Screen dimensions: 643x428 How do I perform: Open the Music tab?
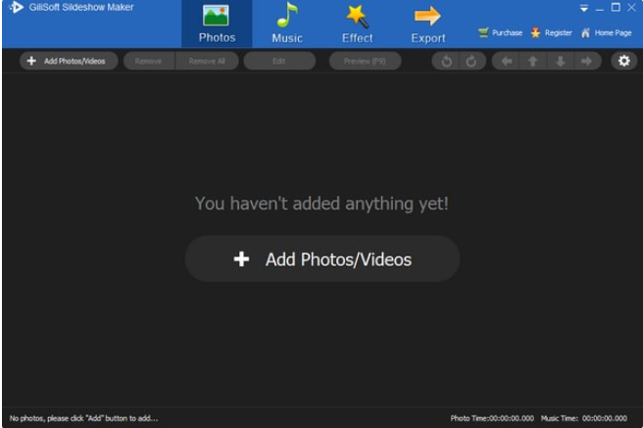(x=287, y=24)
